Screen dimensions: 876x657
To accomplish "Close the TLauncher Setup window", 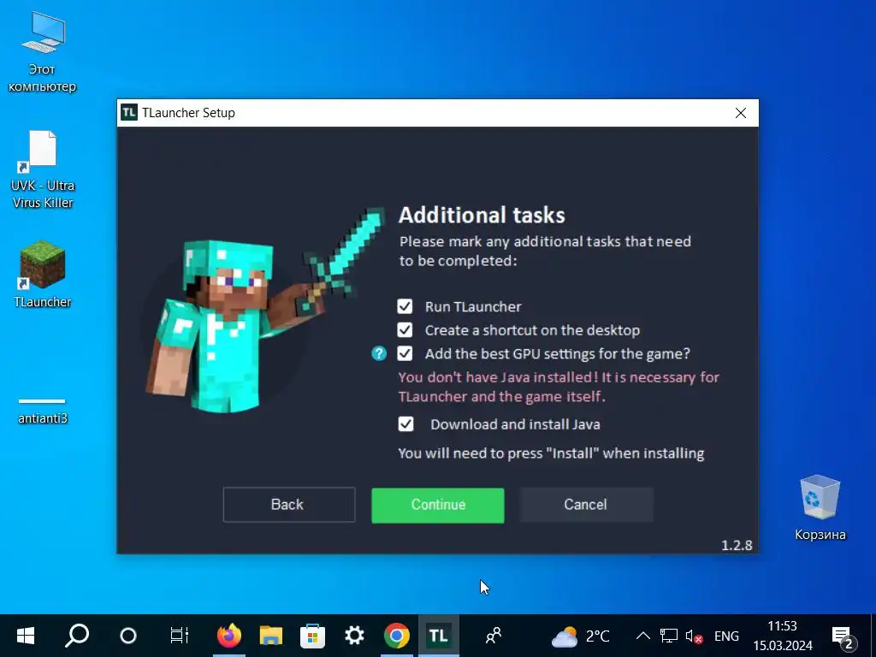I will point(741,113).
